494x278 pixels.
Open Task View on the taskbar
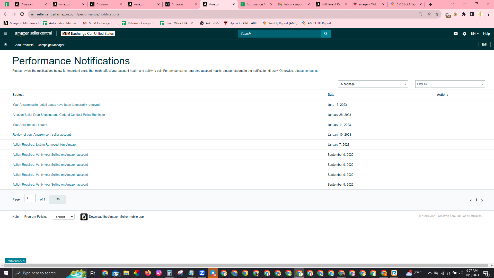(93, 273)
